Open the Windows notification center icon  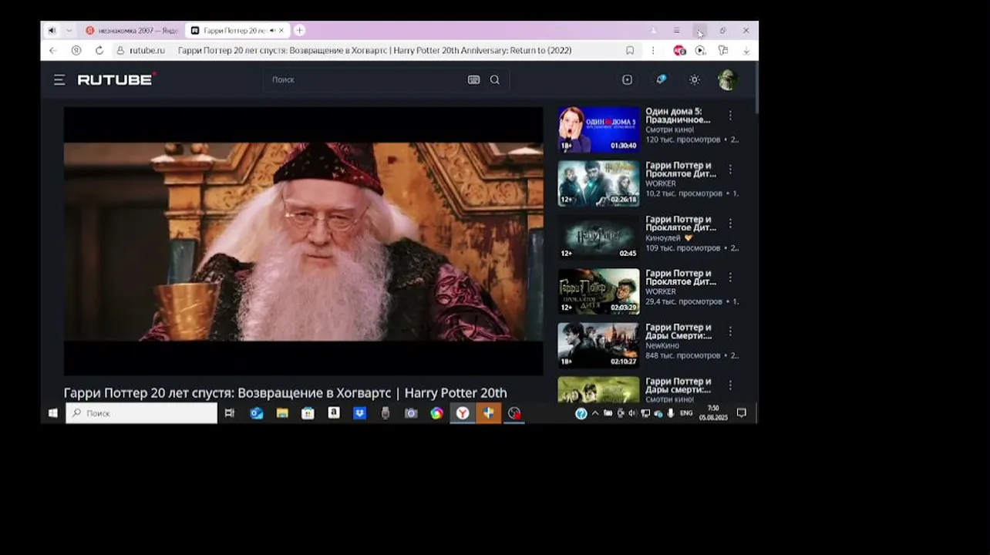[742, 413]
